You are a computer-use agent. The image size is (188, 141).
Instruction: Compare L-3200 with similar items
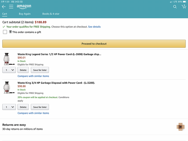pos(33,113)
